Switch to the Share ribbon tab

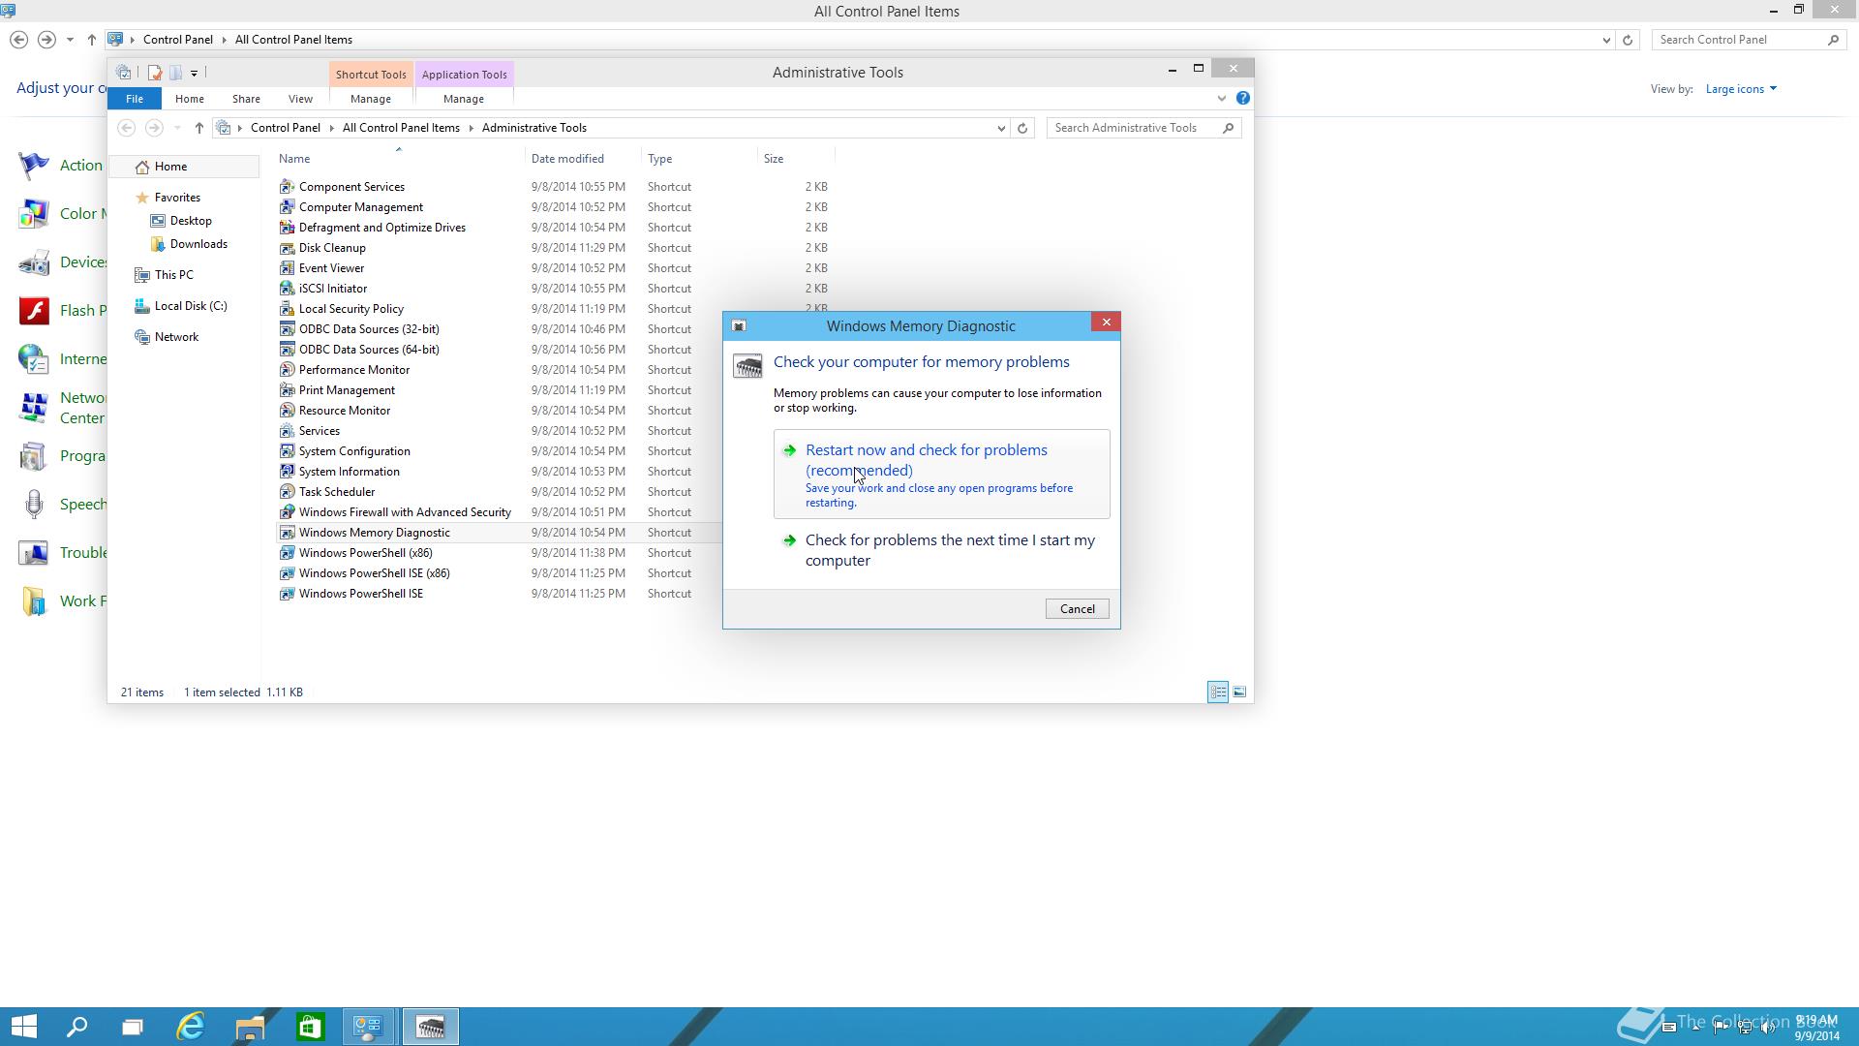246,99
